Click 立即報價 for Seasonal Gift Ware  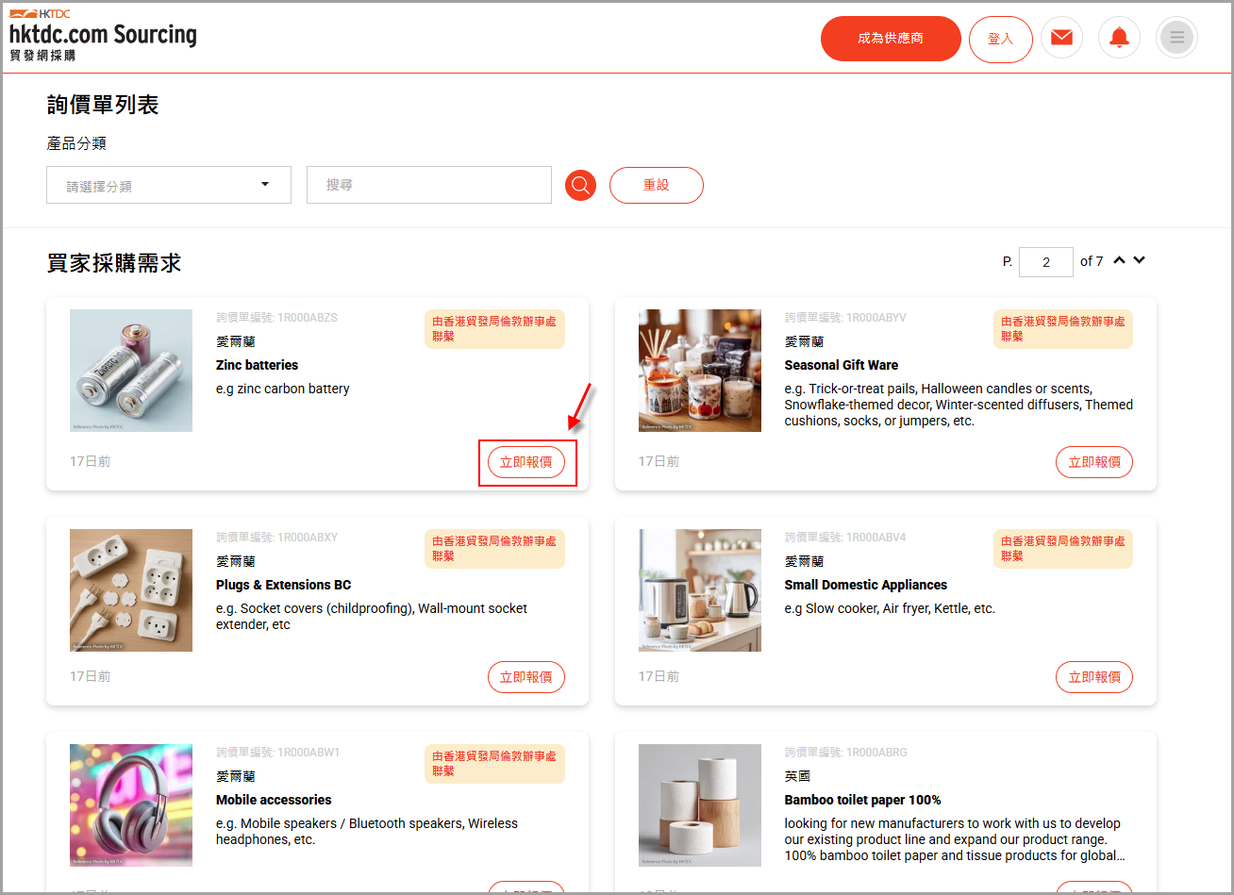point(1094,462)
